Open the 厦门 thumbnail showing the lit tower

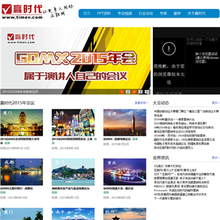21,123
